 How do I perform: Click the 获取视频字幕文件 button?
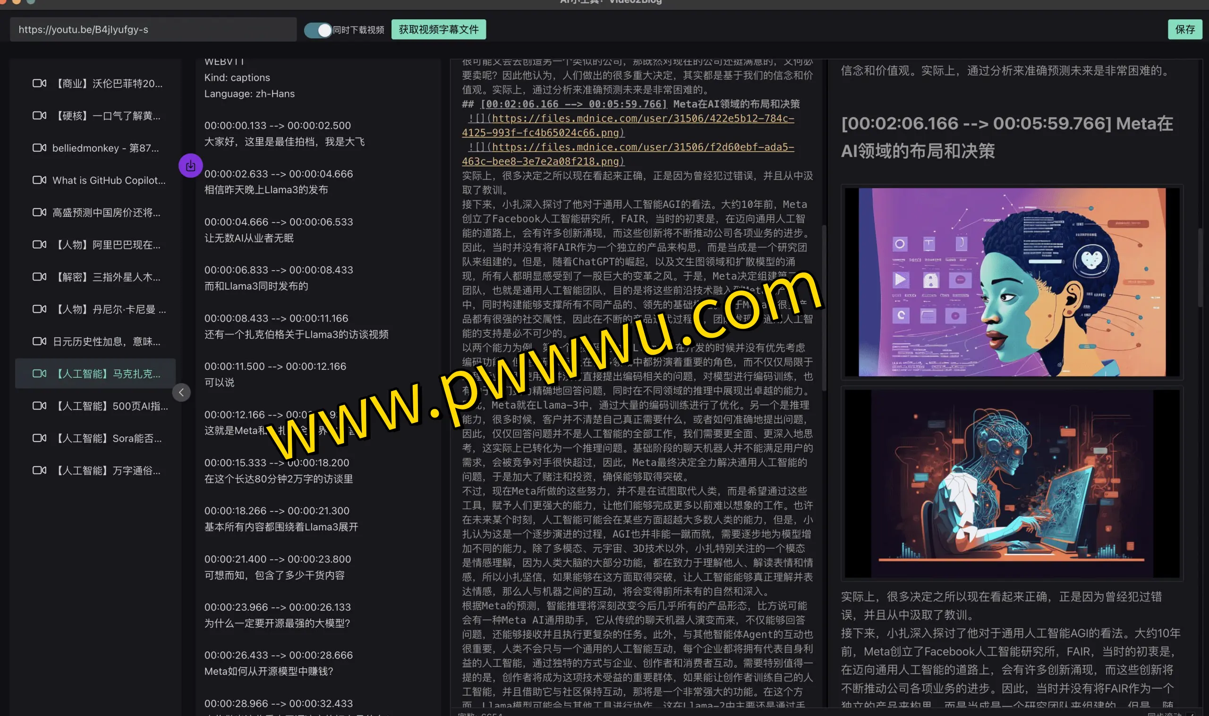438,29
